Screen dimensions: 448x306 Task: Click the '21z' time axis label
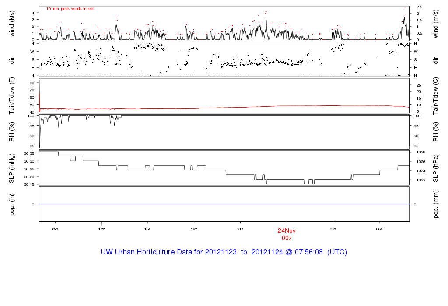pos(240,229)
